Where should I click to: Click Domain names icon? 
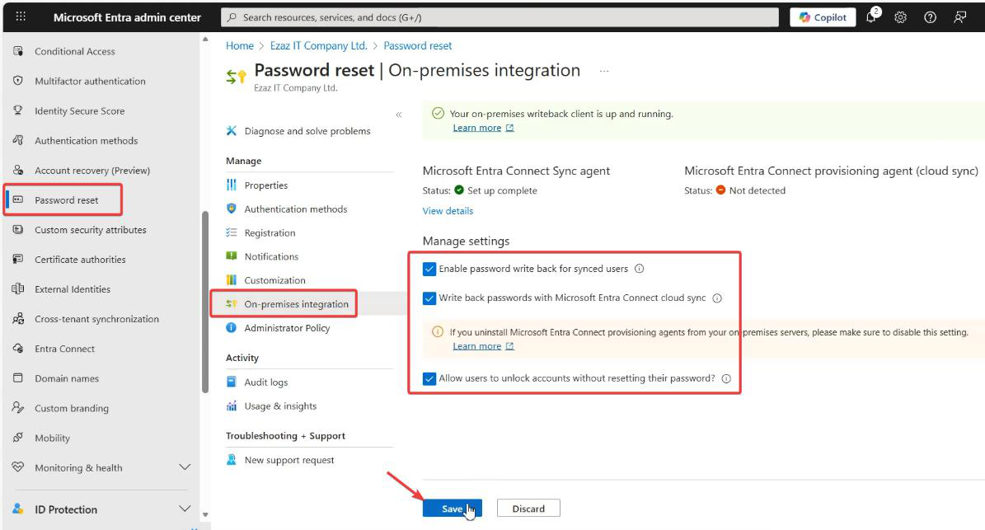pyautogui.click(x=17, y=378)
